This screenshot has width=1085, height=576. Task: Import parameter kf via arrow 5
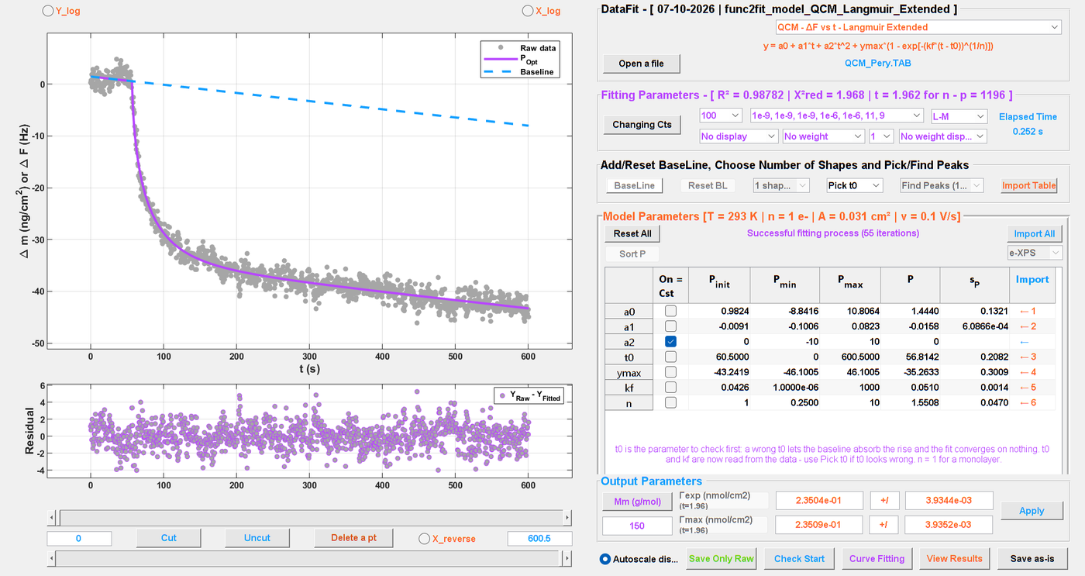(1028, 387)
